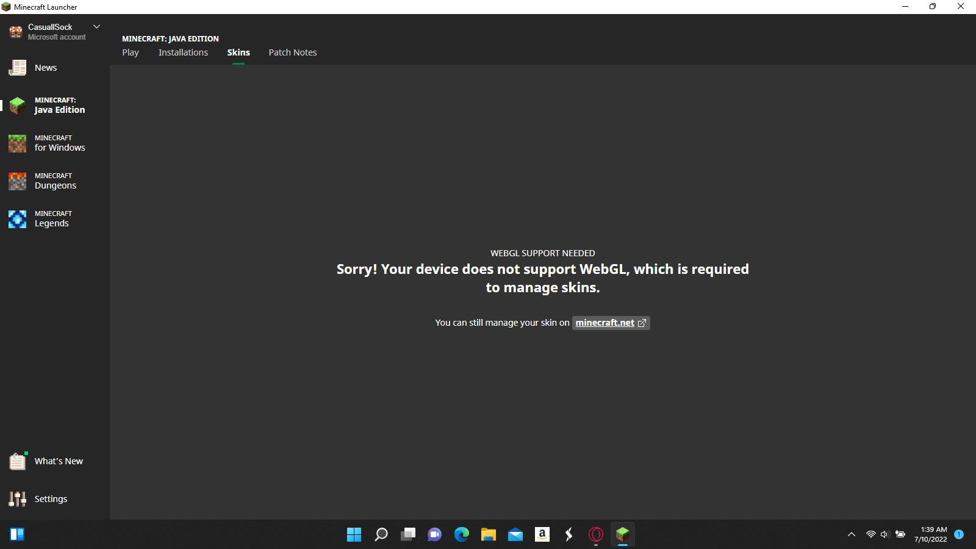Switch to Minecraft Dungeons icon
The width and height of the screenshot is (976, 549).
click(17, 181)
